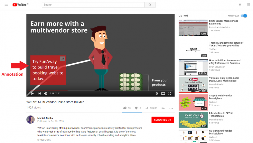Dislike the video with thumbs down
The image size is (253, 143).
(x=137, y=108)
